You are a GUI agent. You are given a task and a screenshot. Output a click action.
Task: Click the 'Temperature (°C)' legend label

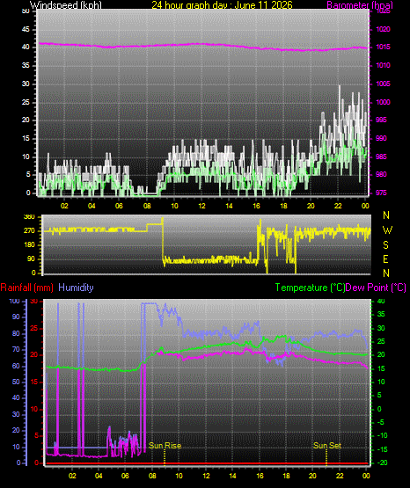[310, 288]
